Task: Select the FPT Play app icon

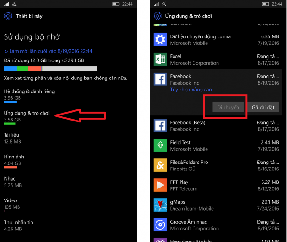Action: pyautogui.click(x=160, y=185)
